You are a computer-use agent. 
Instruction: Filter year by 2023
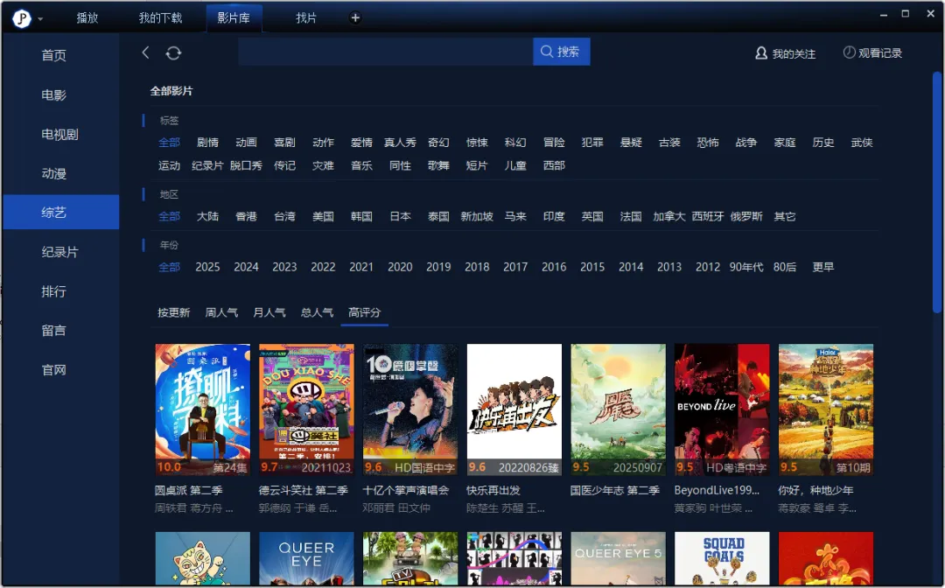(284, 267)
